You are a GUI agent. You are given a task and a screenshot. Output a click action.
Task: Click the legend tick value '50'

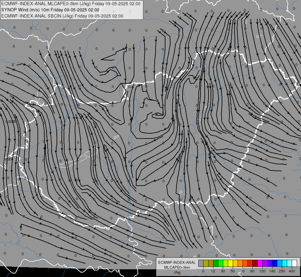[x=233, y=271]
